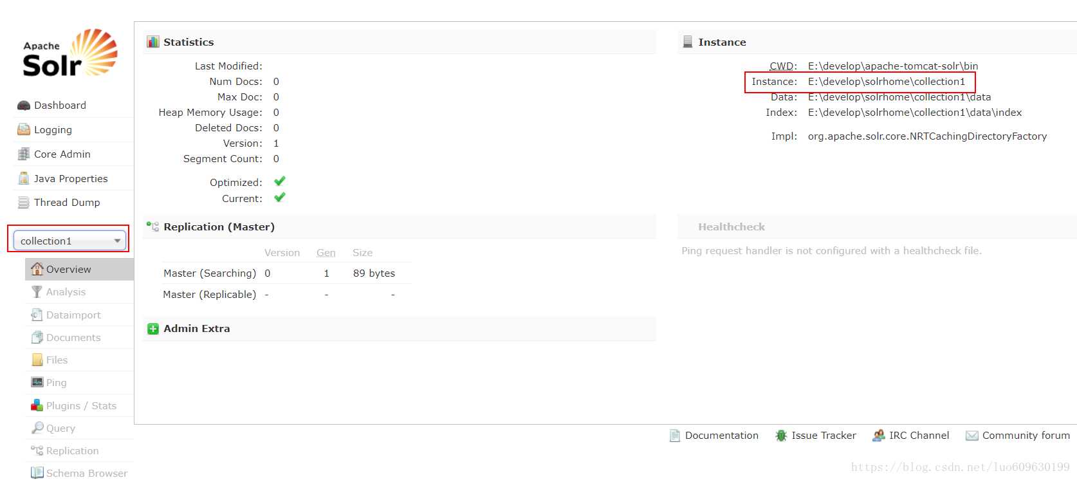Open the Analysis page link
This screenshot has height=480, width=1077.
pyautogui.click(x=66, y=292)
